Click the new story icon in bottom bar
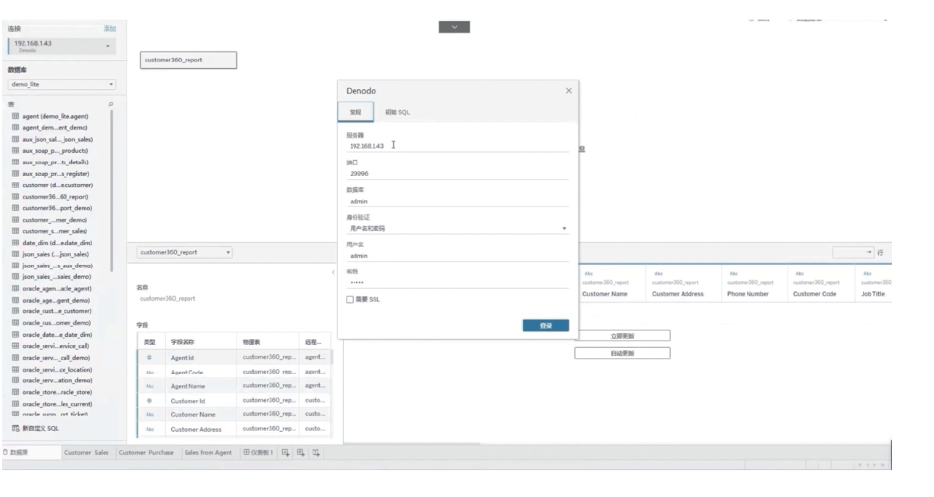The height and width of the screenshot is (497, 934). pyautogui.click(x=316, y=453)
